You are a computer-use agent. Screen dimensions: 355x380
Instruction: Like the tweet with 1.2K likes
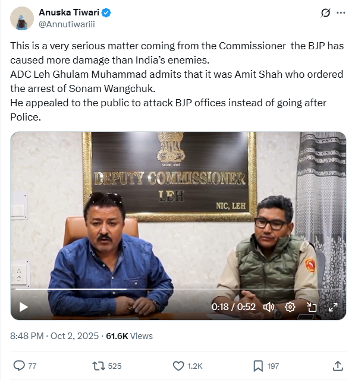pyautogui.click(x=187, y=366)
